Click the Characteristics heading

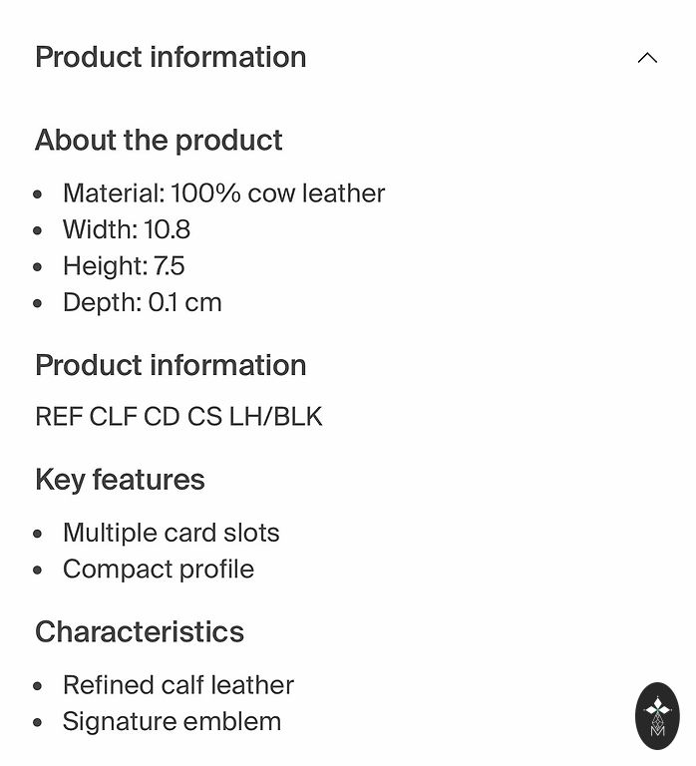point(140,632)
